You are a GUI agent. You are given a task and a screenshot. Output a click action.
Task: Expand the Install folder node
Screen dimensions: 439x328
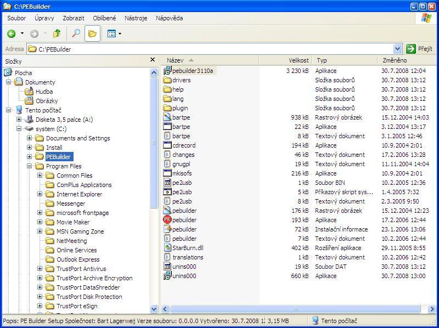(x=30, y=147)
